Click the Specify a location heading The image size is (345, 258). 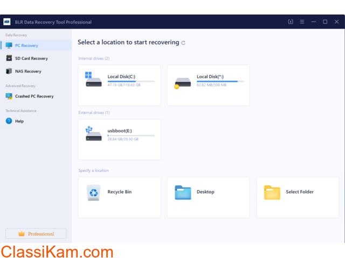(93, 170)
